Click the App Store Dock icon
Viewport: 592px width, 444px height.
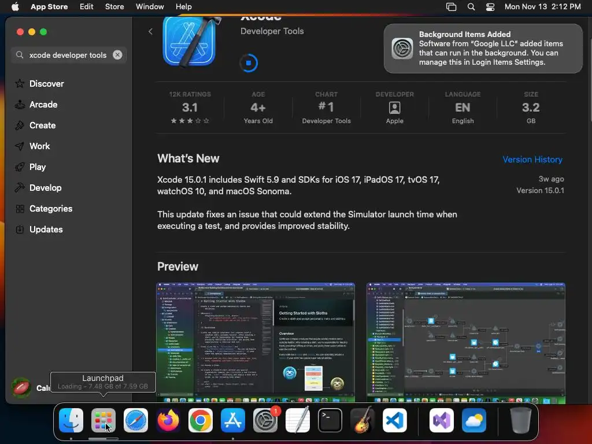tap(232, 420)
